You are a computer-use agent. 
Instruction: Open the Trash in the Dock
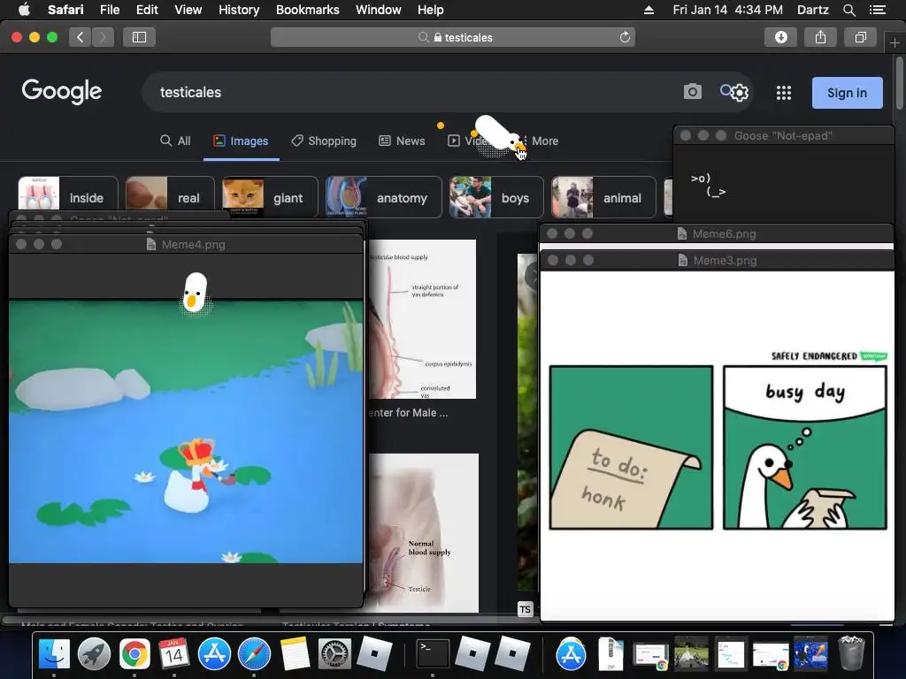pyautogui.click(x=851, y=653)
